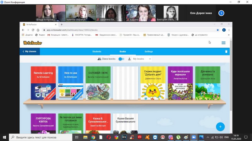Open the Приват24 bookmark
This screenshot has height=141, width=252.
point(130,35)
